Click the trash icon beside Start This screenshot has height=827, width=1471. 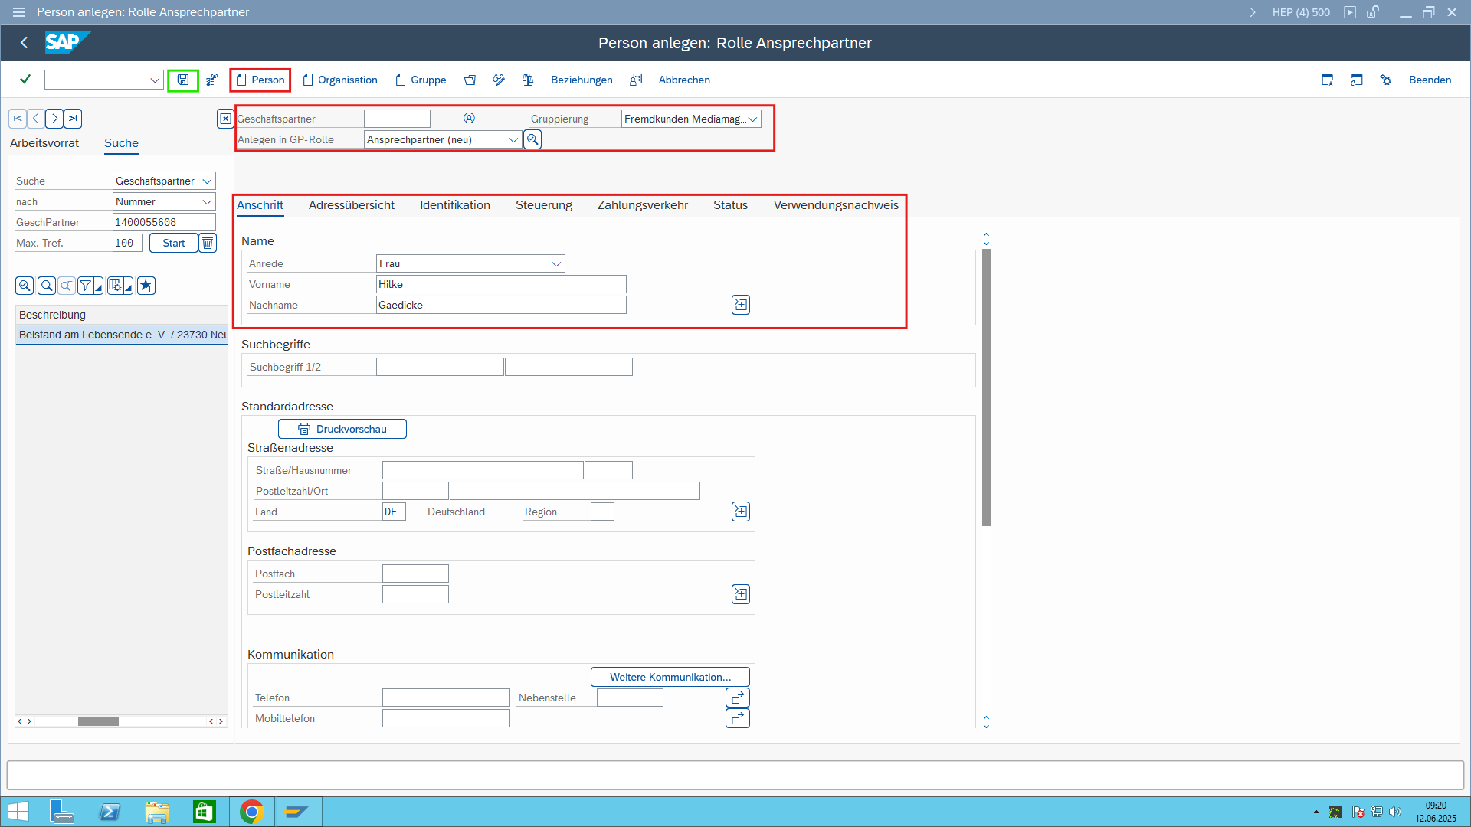[x=208, y=243]
